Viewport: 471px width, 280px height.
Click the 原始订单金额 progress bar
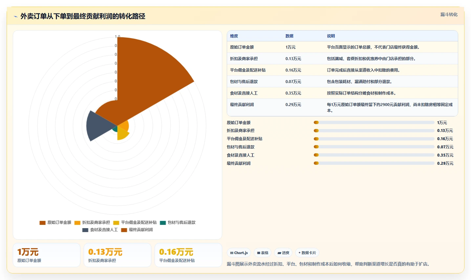pos(374,122)
